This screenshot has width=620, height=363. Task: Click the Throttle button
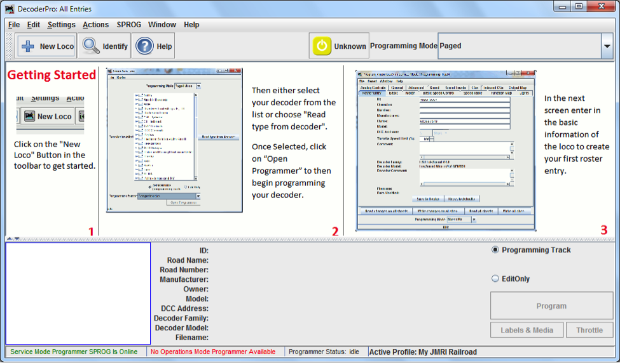click(x=589, y=330)
